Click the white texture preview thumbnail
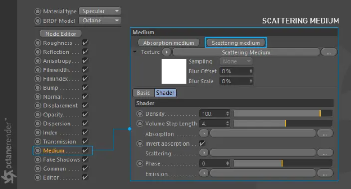The image size is (351, 189). (174, 71)
